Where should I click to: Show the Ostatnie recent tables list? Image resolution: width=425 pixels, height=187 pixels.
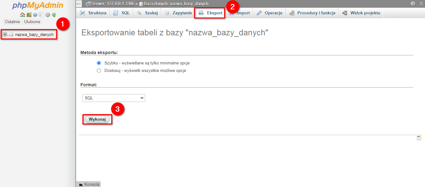pyautogui.click(x=13, y=22)
